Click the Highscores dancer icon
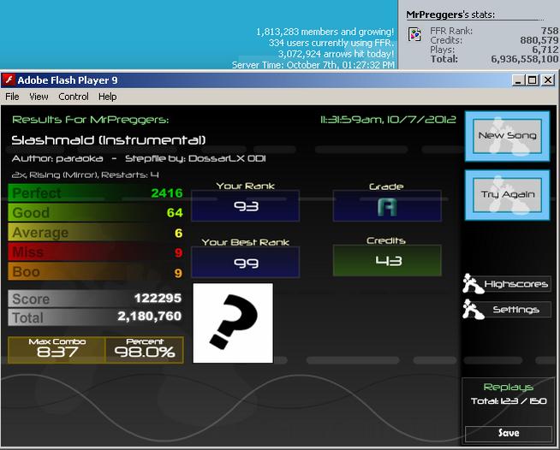This screenshot has width=560, height=450. (473, 283)
